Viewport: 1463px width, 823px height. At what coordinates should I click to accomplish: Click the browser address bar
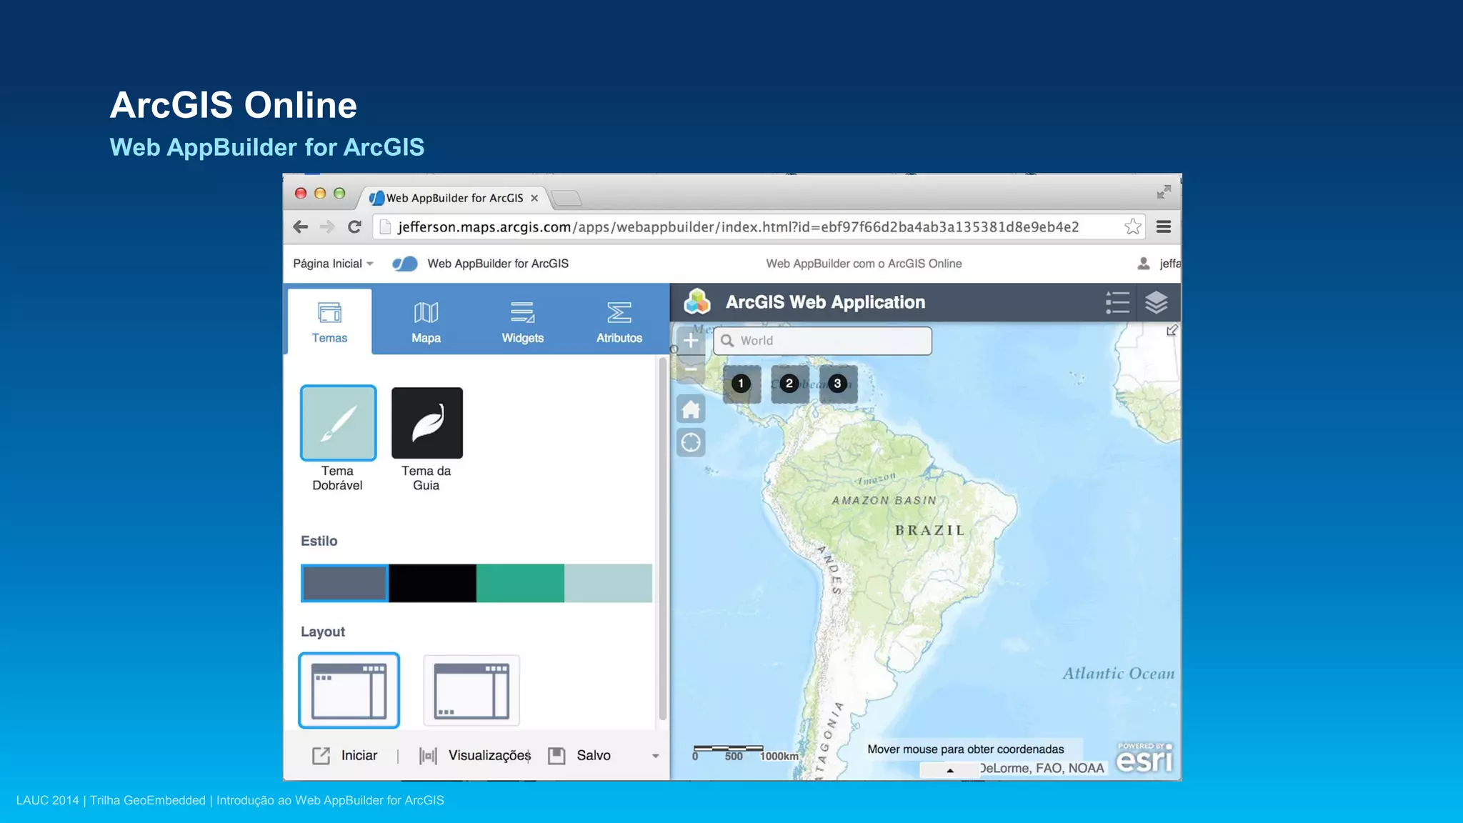tap(759, 227)
